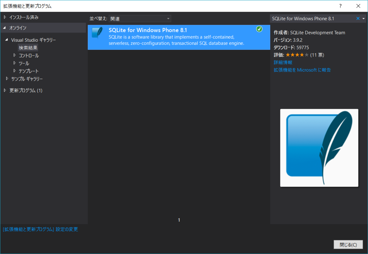The image size is (368, 254).
Task: Select the コントロール tree label
Action: coord(29,56)
